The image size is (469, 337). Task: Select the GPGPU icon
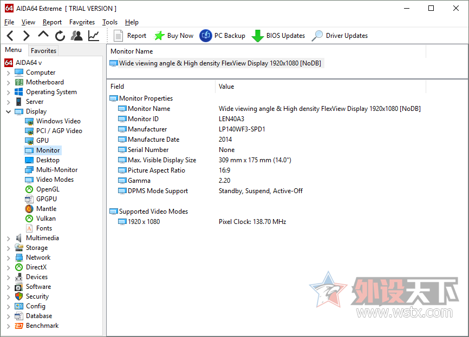pos(29,199)
